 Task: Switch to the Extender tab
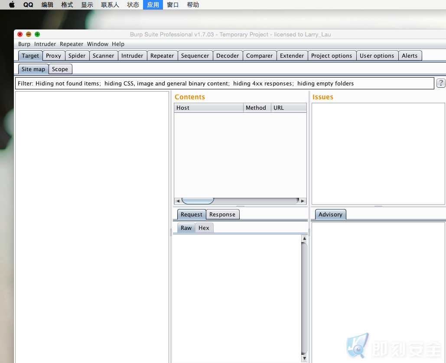point(292,56)
